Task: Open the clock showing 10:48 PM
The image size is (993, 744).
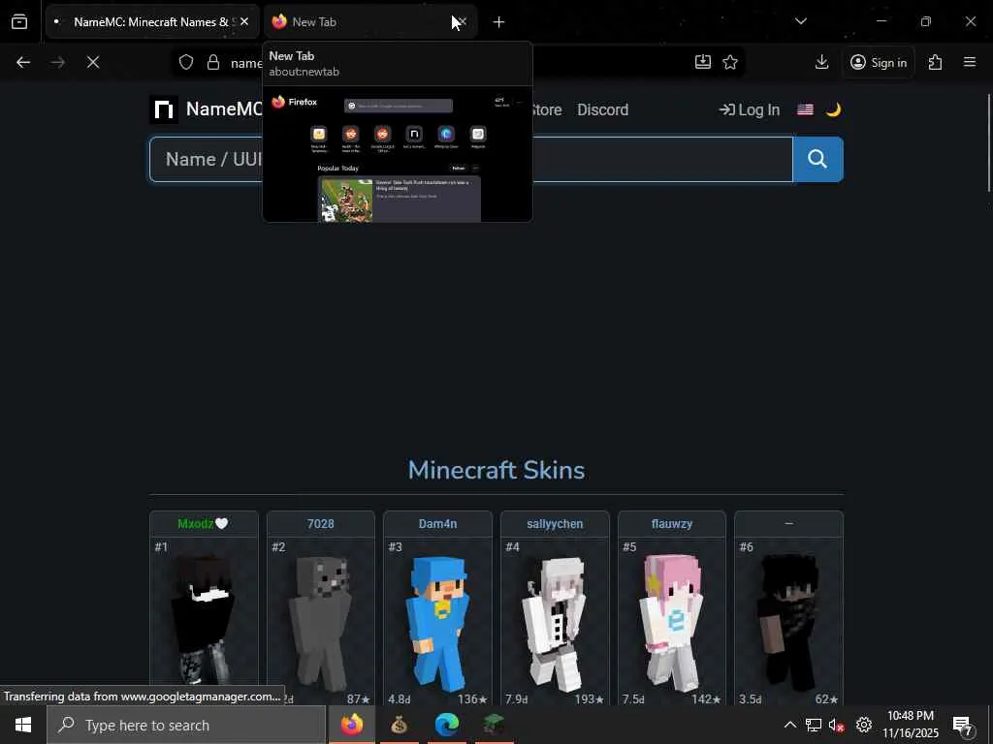Action: pos(911,725)
